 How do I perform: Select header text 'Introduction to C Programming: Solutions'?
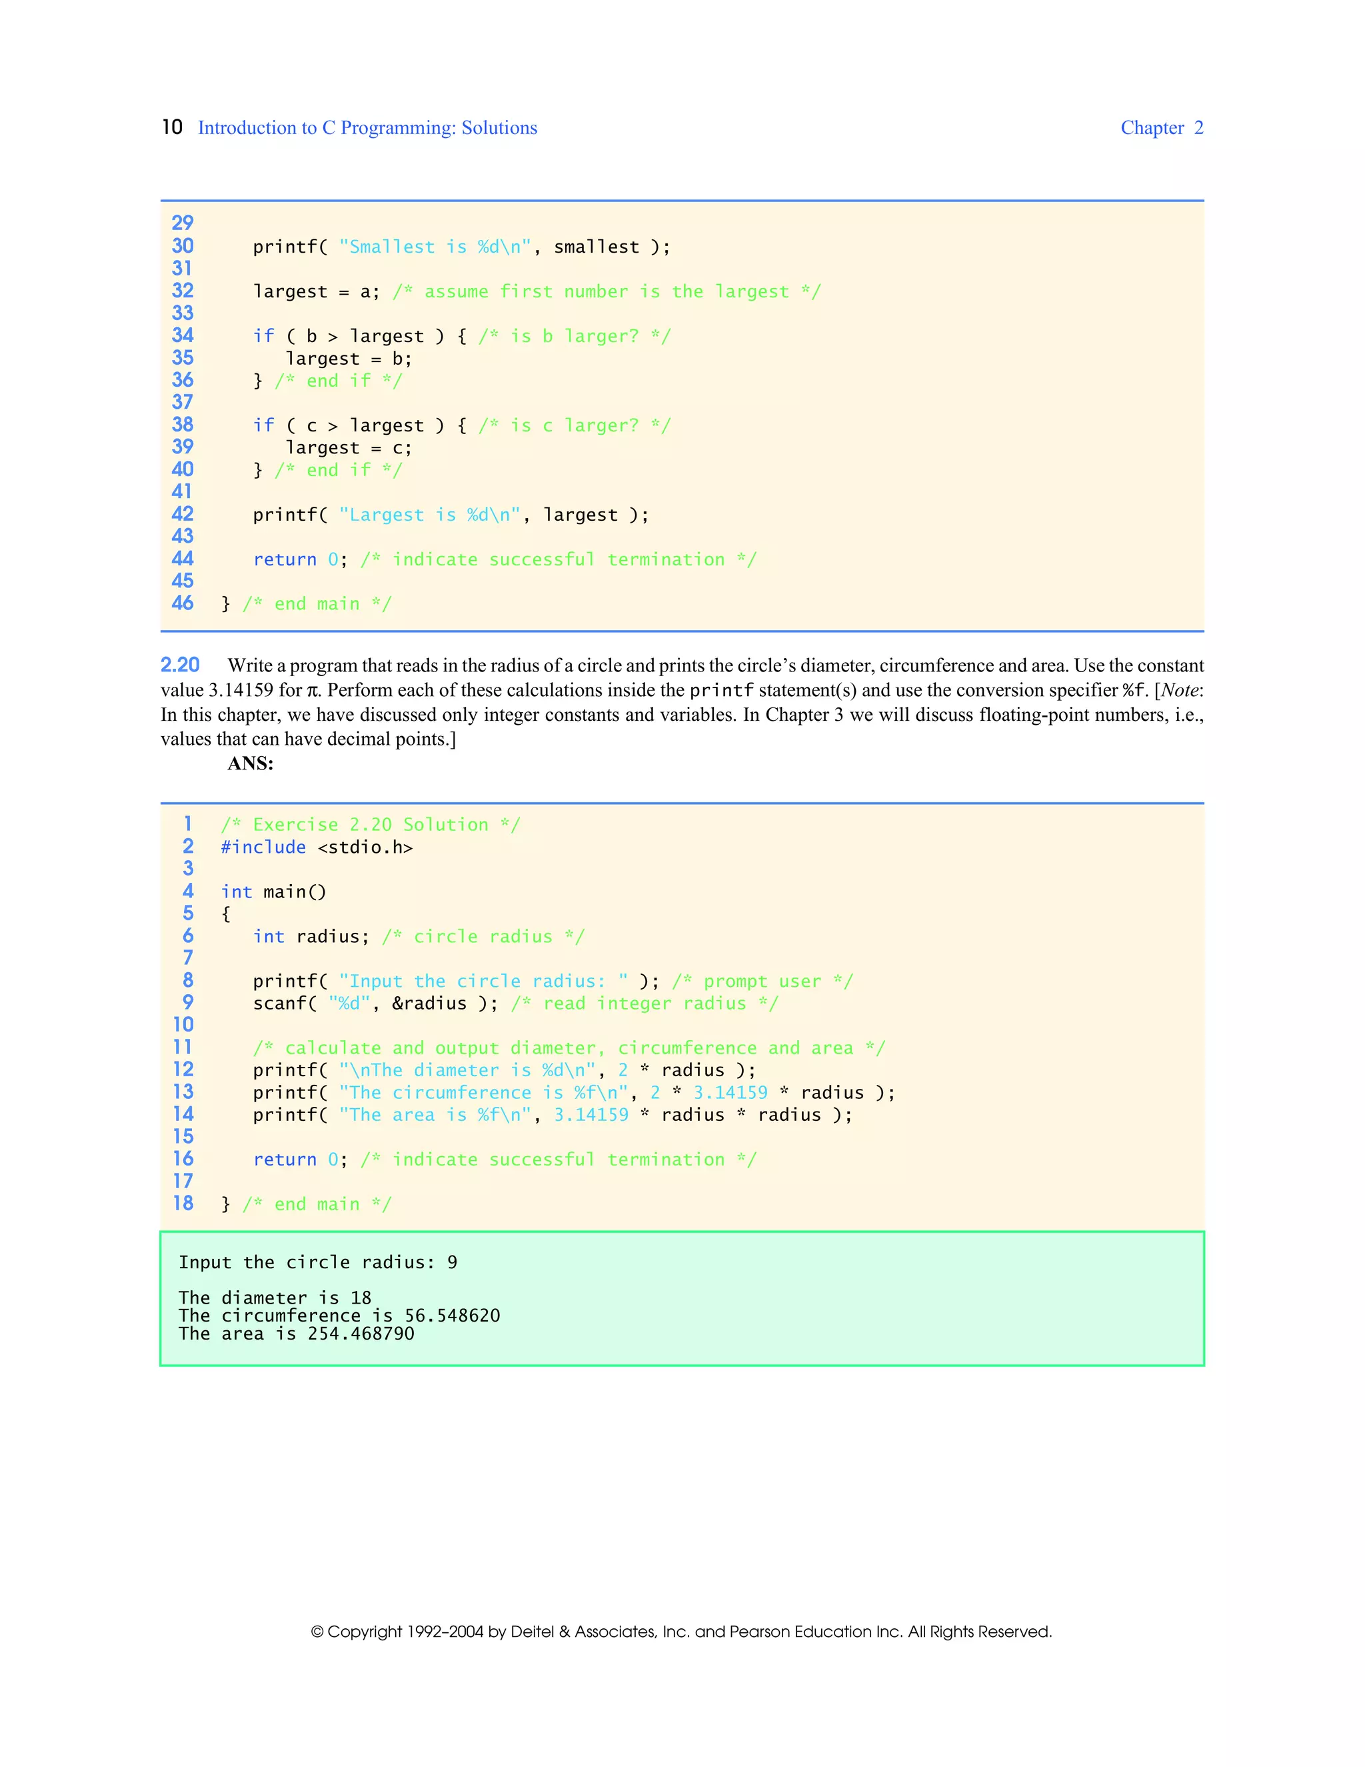(367, 128)
